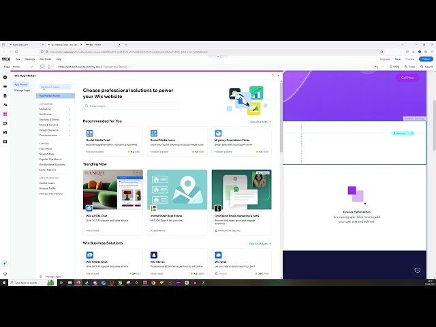Switch to the BBC Home browser tab

[103, 44]
